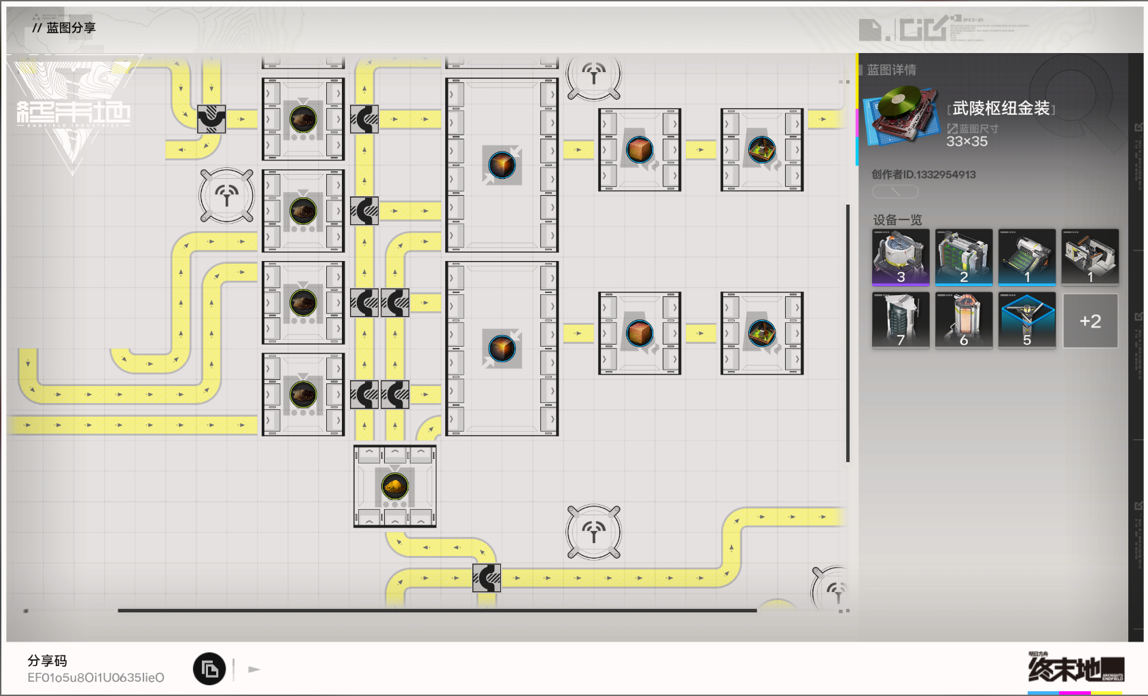Select the right bridge of the third-row bridge pair

point(395,302)
